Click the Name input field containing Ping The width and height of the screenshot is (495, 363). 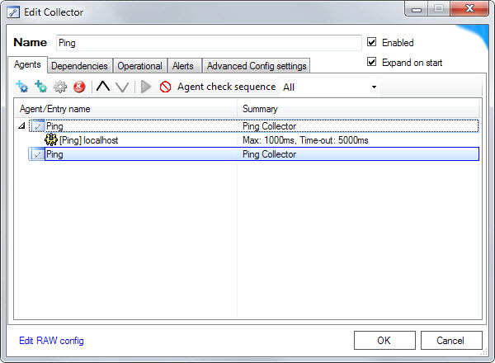[x=209, y=43]
